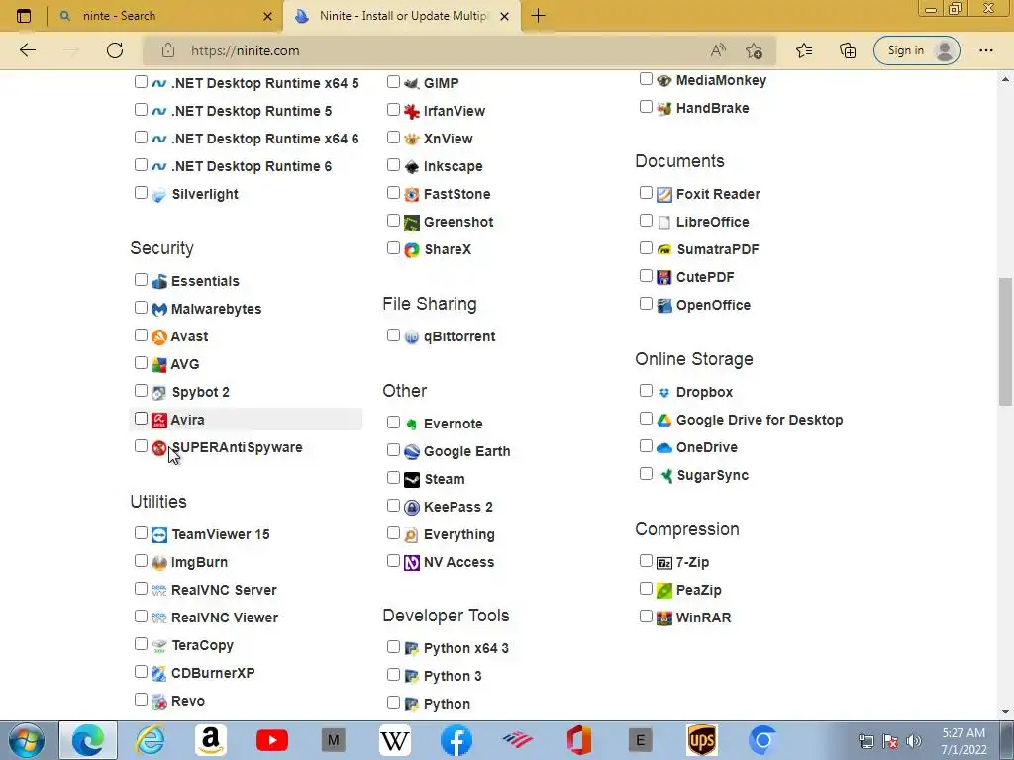Open the tab actions menu button
The height and width of the screenshot is (760, 1014).
[x=24, y=16]
